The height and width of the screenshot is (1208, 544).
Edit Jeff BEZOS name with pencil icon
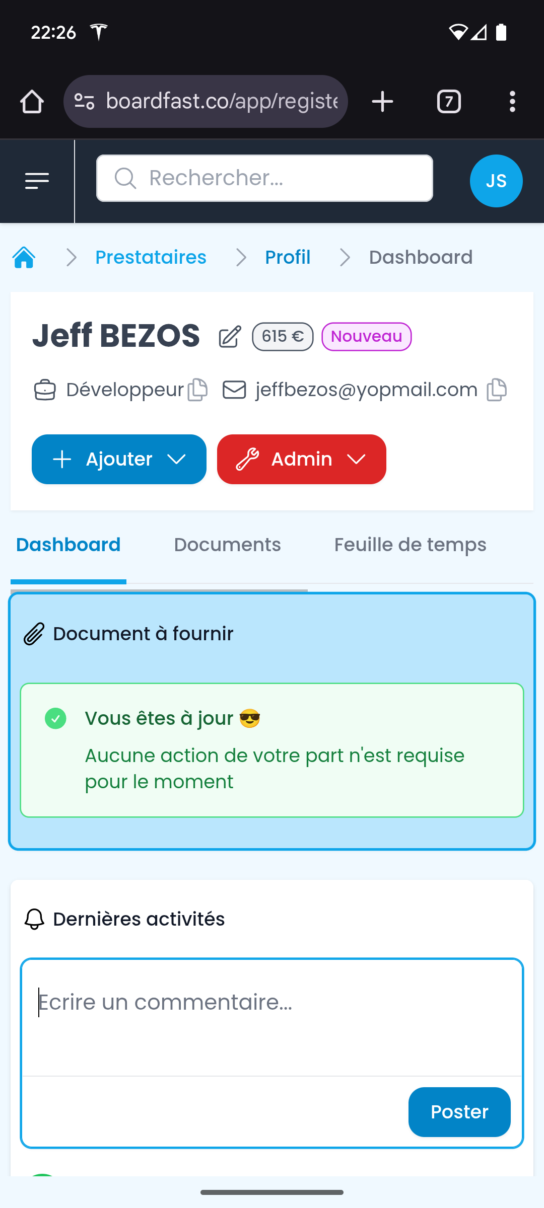click(230, 336)
